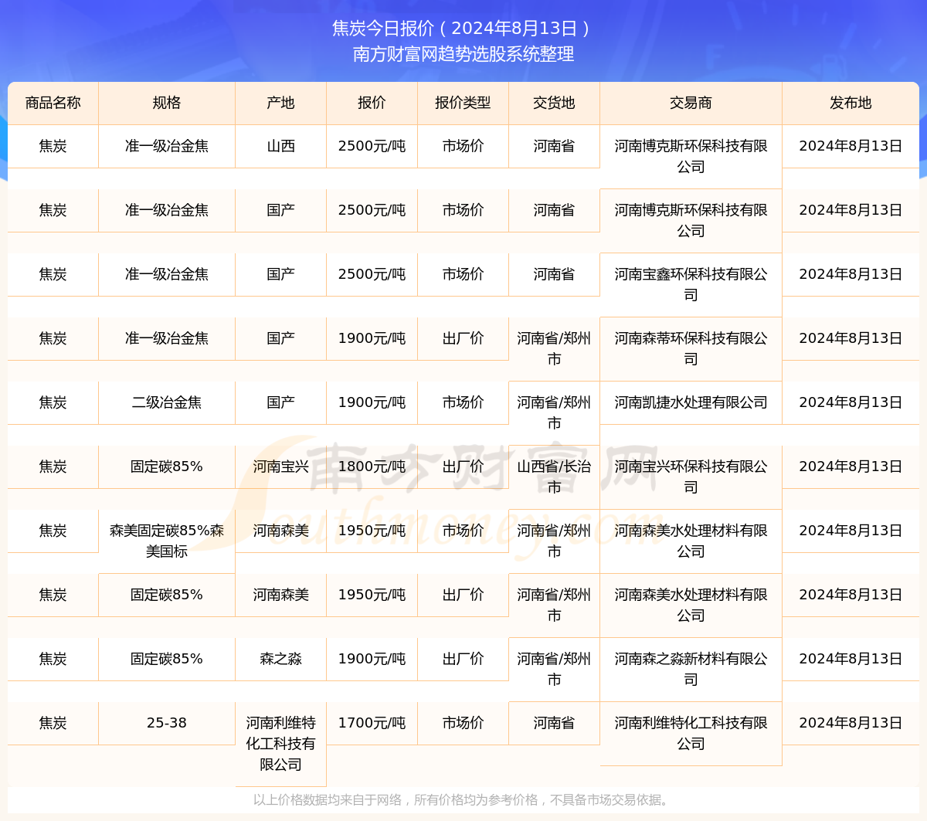Click 市场价 in the 25-38 row
The image size is (927, 821).
(463, 723)
